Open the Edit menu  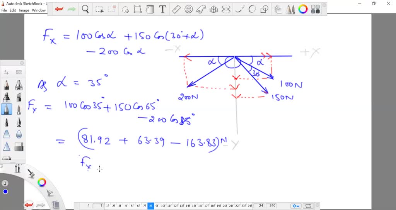[x=13, y=10]
